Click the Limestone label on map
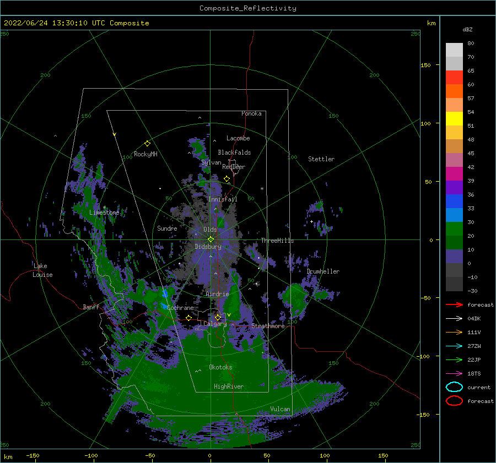The width and height of the screenshot is (496, 463). (x=104, y=213)
